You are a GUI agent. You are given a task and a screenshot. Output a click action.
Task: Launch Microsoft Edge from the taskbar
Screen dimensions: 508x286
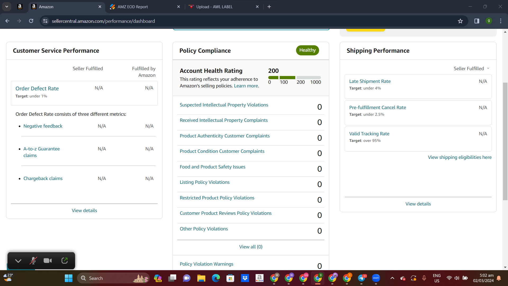(216, 278)
